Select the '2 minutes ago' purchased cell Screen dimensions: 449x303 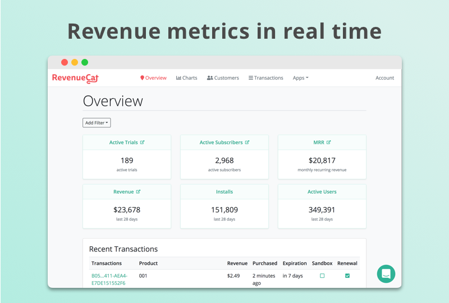[264, 279]
